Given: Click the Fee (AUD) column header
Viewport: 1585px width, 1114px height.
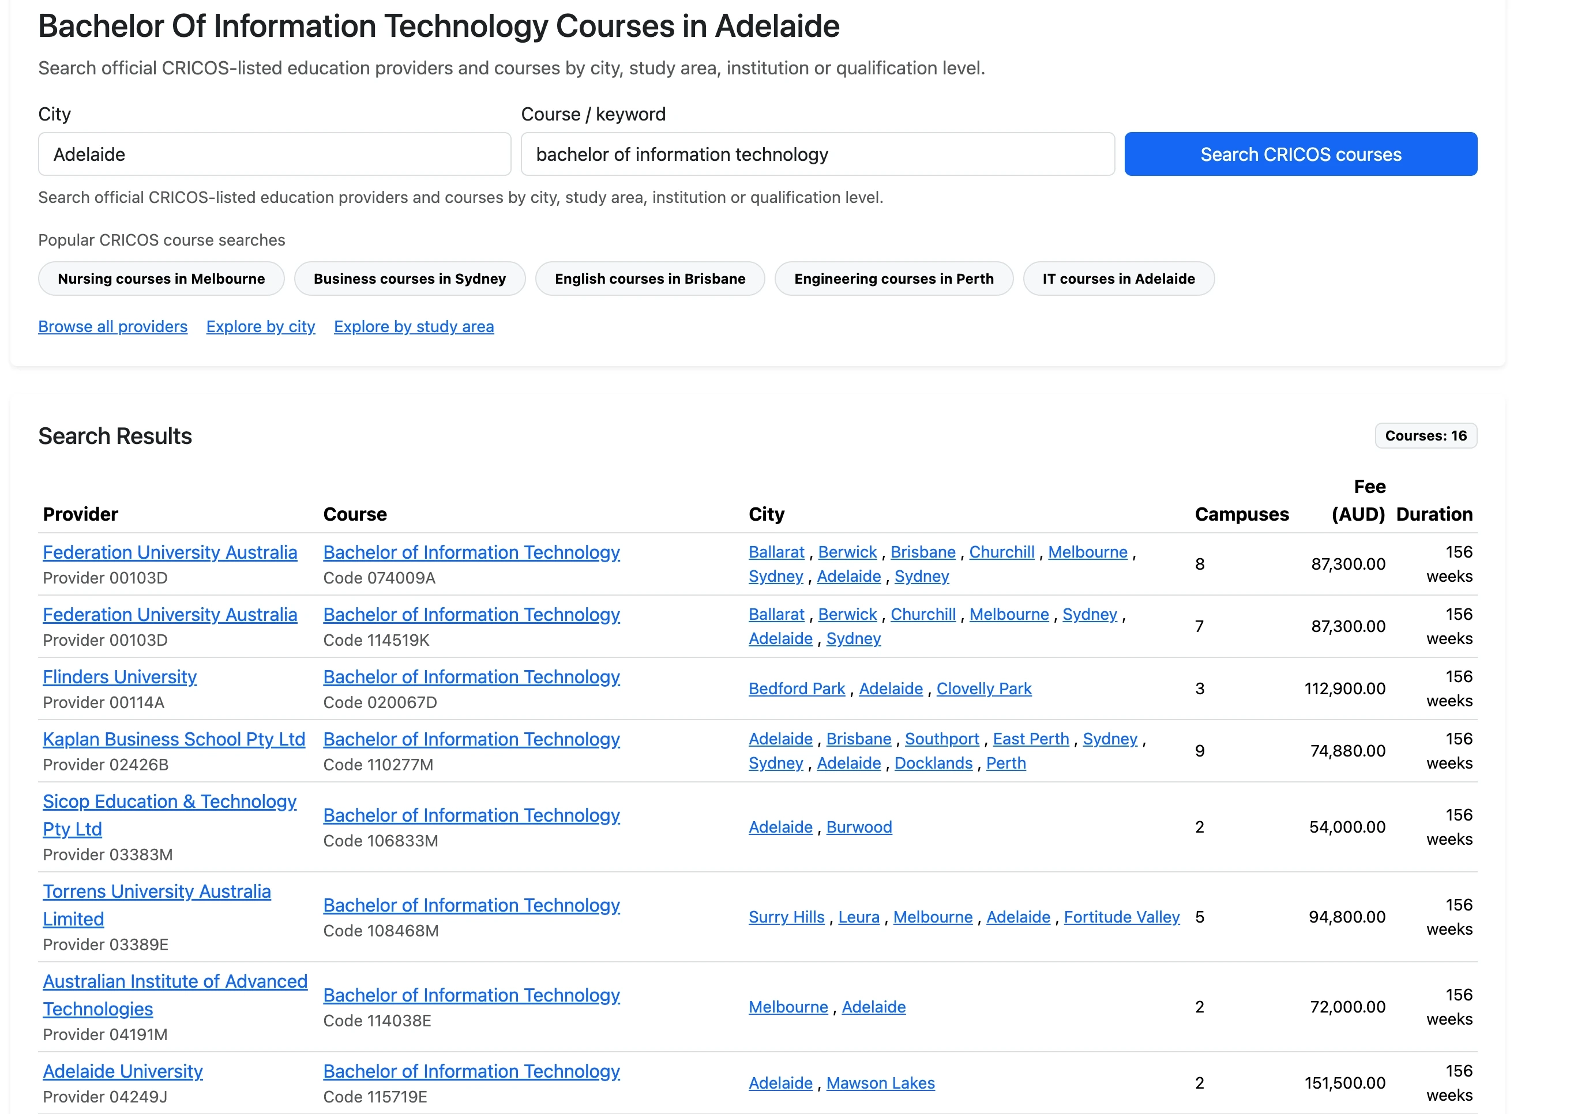Looking at the screenshot, I should (x=1358, y=500).
